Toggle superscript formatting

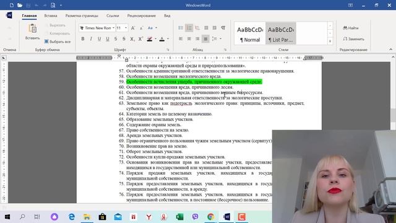point(140,39)
